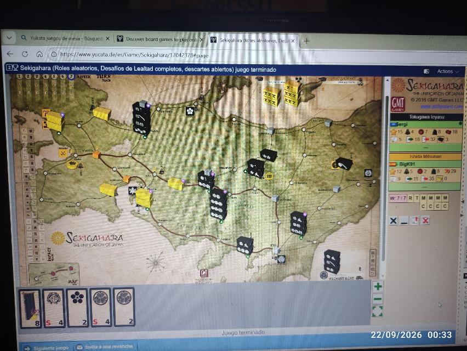Screen dimensions: 467x351
Task: Click Sergi's green-arrow card count icon
Action: (x=410, y=139)
